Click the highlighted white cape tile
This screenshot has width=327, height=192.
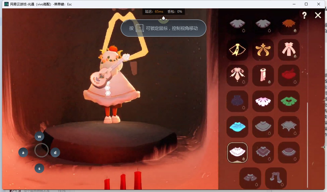click(x=237, y=153)
